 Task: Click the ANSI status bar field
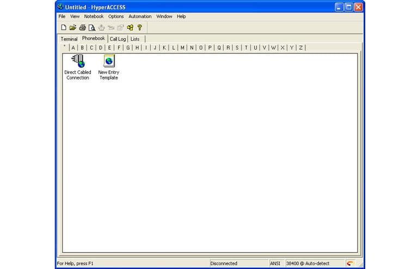point(277,264)
